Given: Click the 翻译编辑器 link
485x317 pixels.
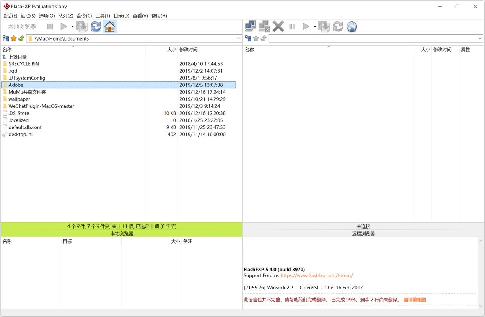Looking at the screenshot, I should coord(415,300).
